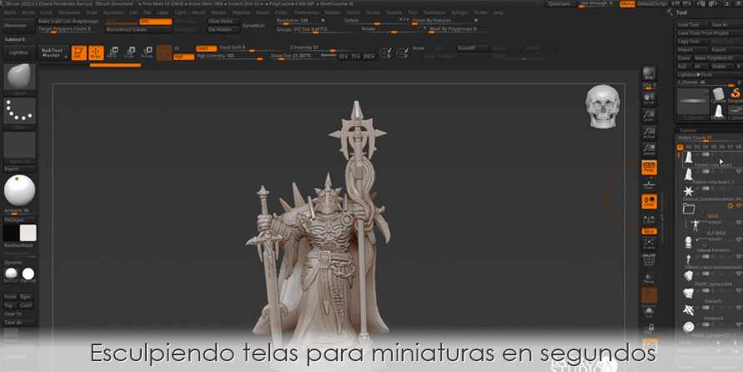Select the Cylinder3D tool thumbnail
The height and width of the screenshot is (372, 743).
718,94
